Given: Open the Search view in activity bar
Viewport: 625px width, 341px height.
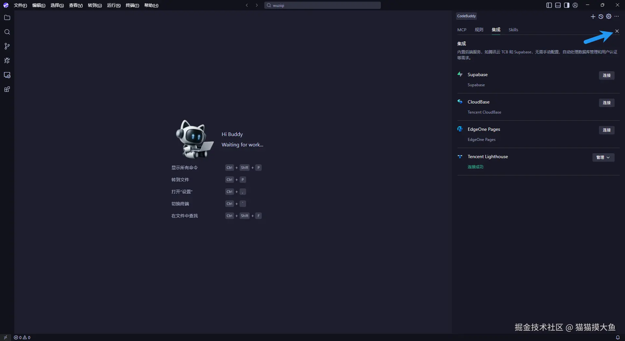Looking at the screenshot, I should coord(7,32).
